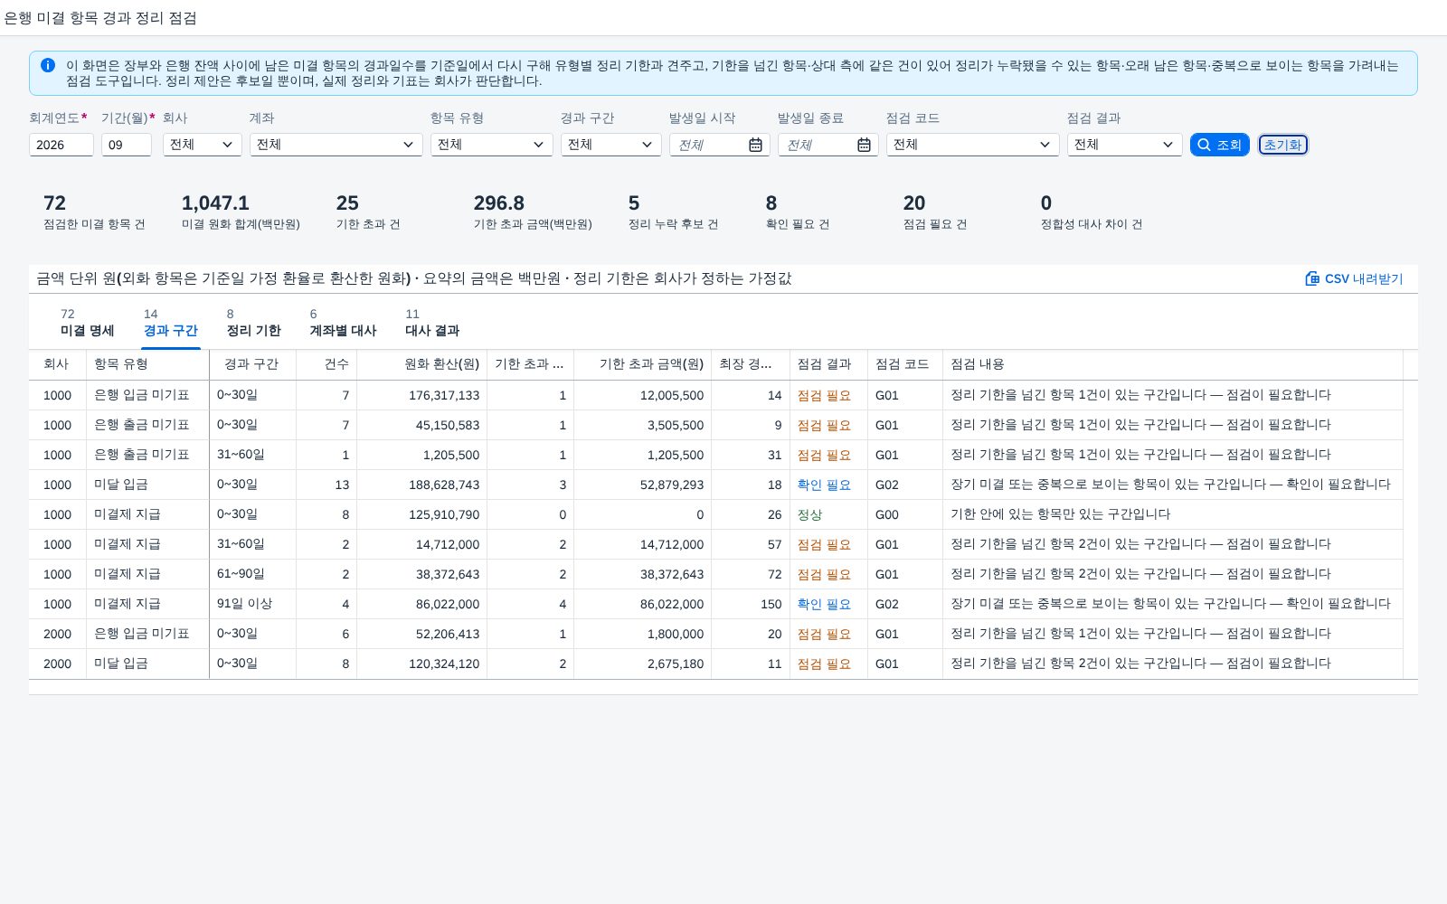This screenshot has width=1447, height=904.
Task: Click 확인 필요 in the 91일 이상 row
Action: 824,604
